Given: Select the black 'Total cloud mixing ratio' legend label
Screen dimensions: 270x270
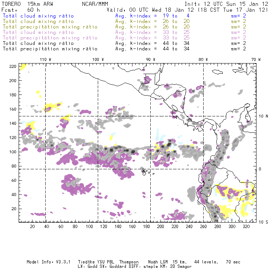Looking at the screenshot, I should [x=38, y=43].
